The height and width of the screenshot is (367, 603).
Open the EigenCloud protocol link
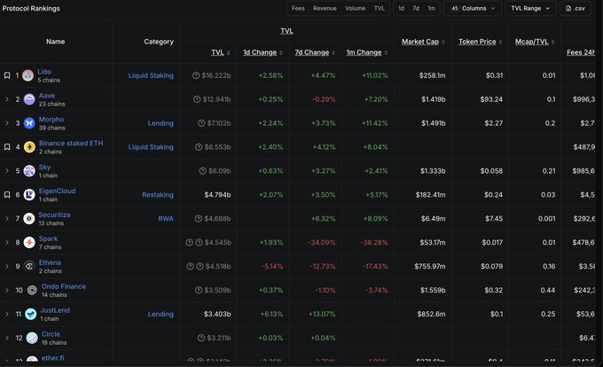[x=57, y=191]
